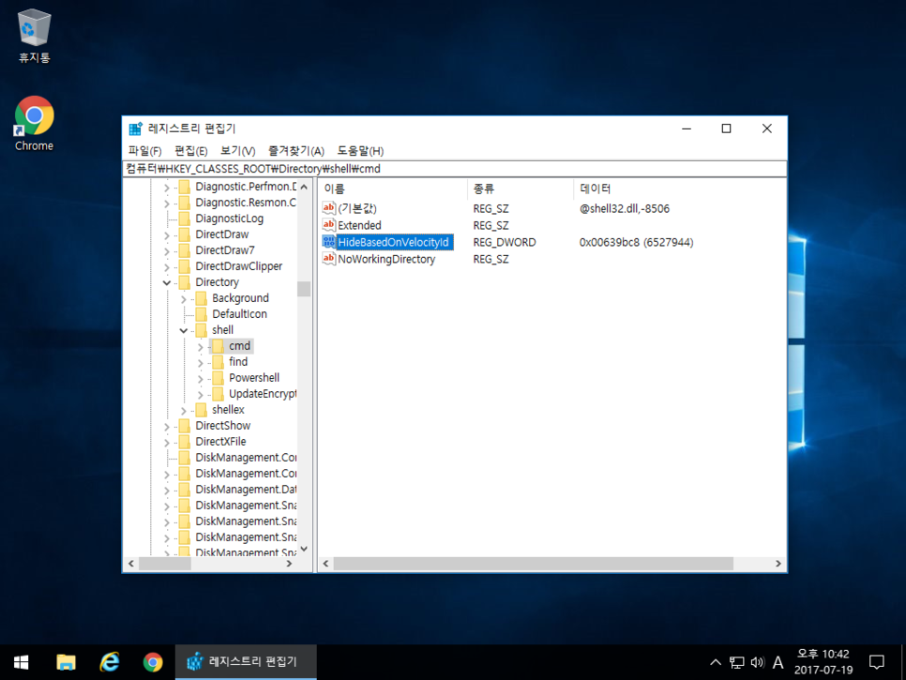
Task: Collapse the shell key
Action: point(183,330)
